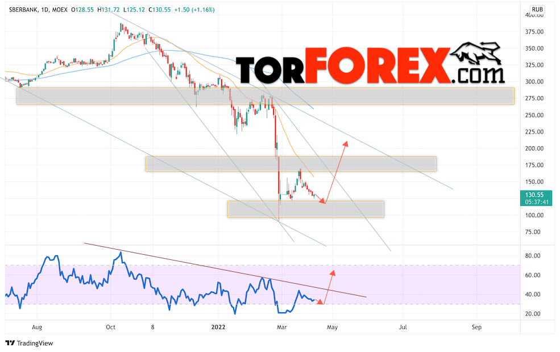Select the high value H131.72

point(108,10)
